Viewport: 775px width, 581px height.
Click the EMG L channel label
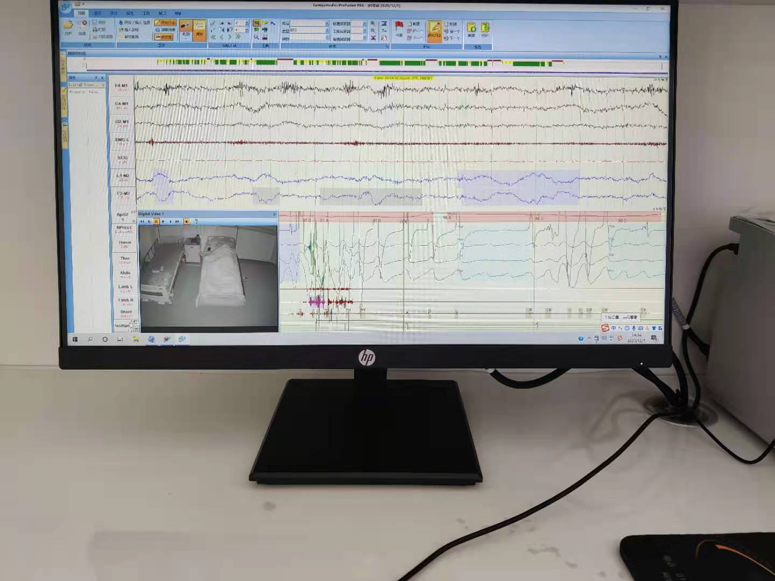122,140
